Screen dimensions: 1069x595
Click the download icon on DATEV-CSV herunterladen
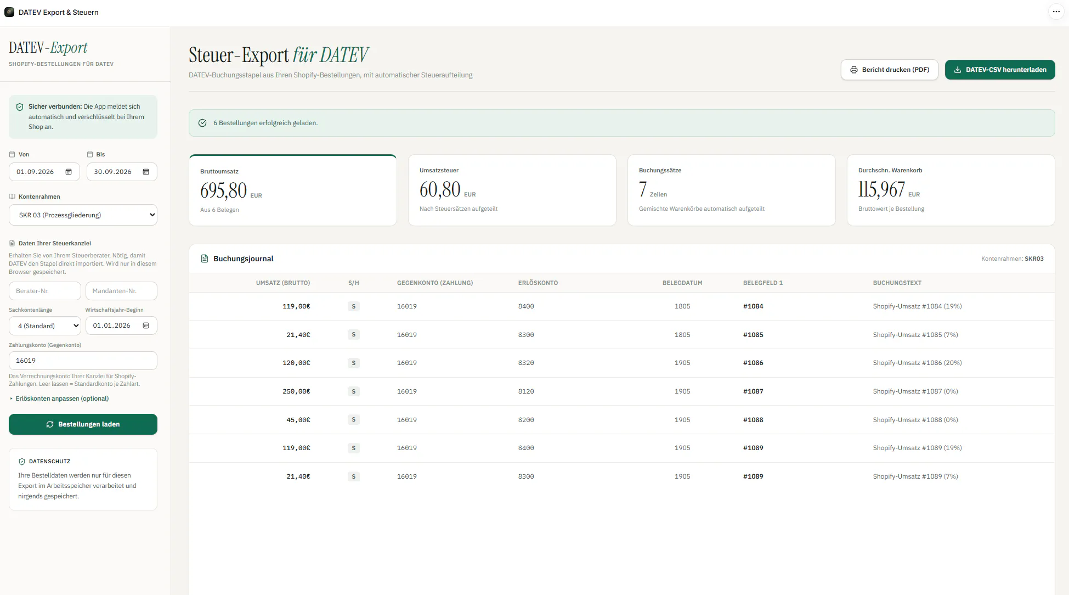958,70
